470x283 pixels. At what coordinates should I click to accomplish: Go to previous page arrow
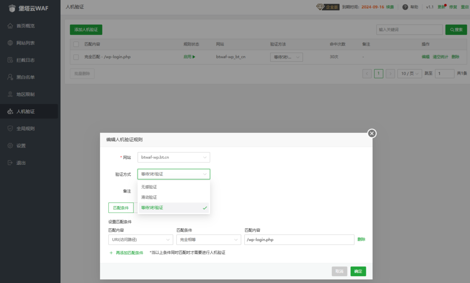367,74
